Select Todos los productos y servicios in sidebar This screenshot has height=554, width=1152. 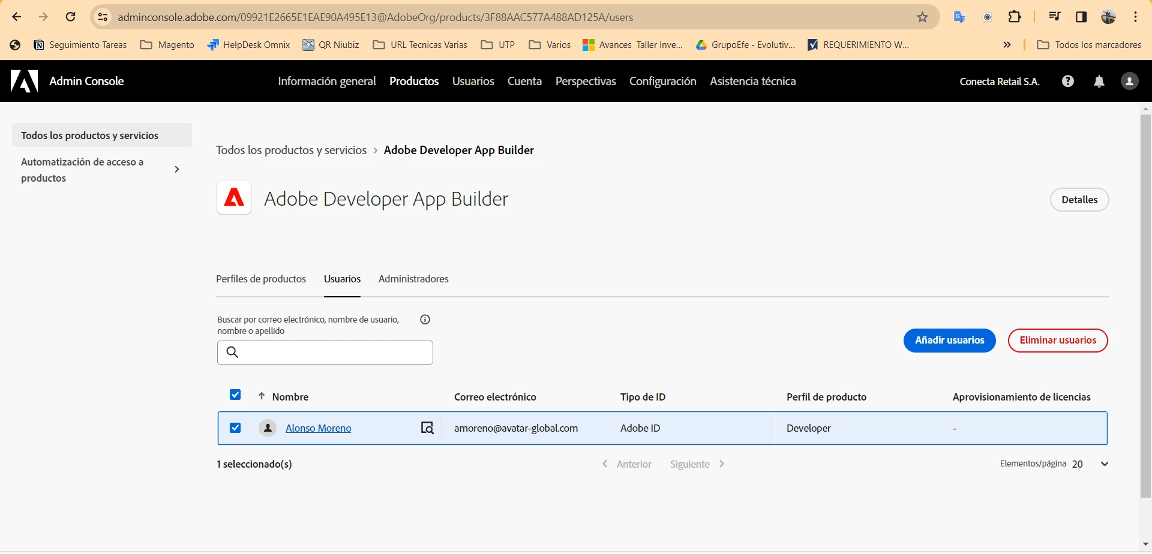(x=102, y=136)
